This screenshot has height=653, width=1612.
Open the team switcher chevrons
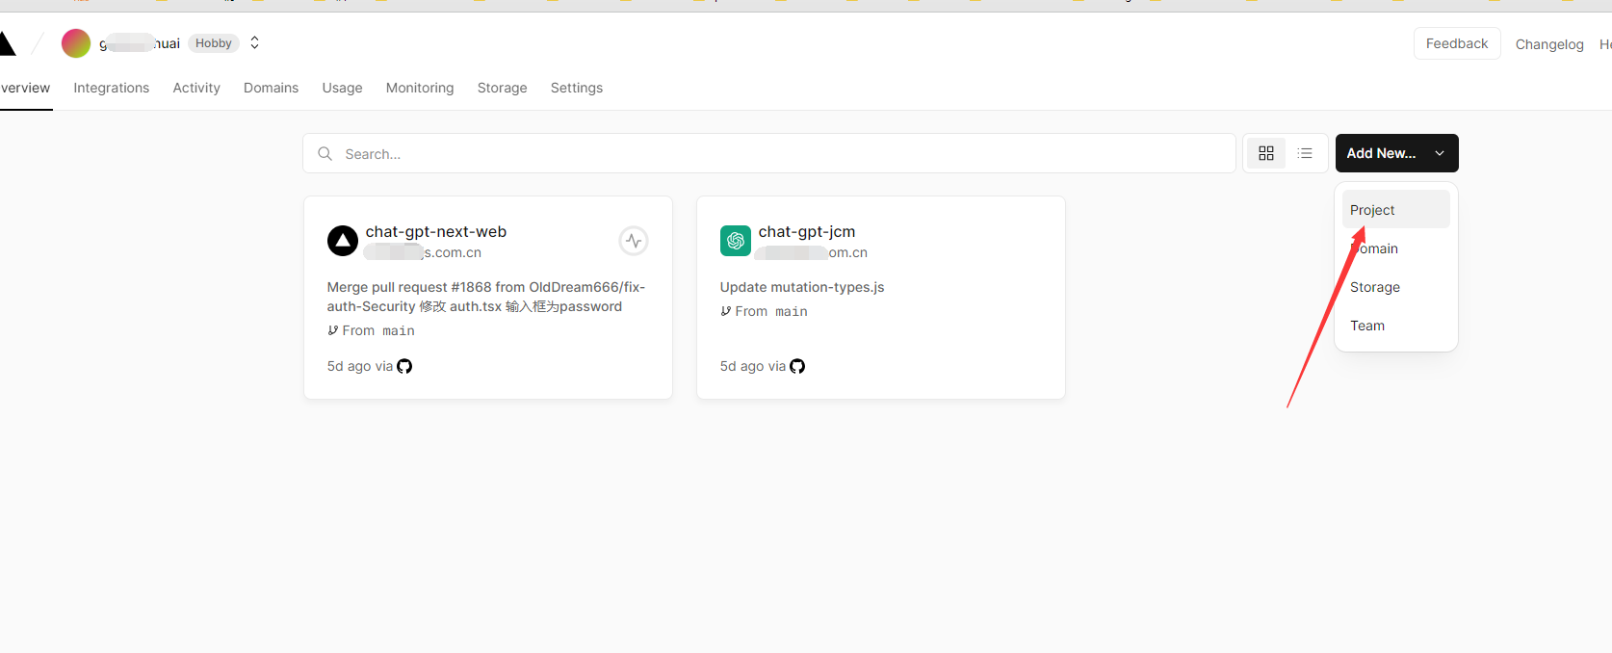254,43
